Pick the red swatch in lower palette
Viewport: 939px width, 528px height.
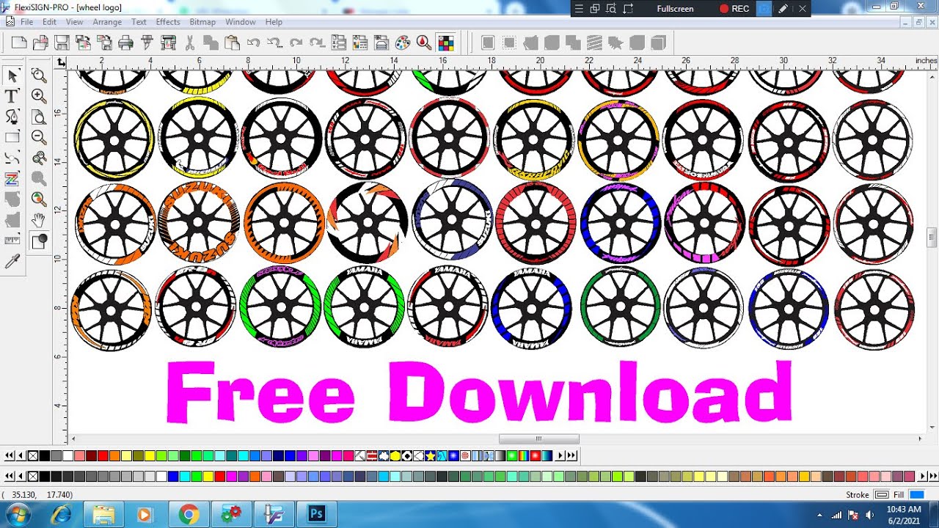(x=219, y=476)
